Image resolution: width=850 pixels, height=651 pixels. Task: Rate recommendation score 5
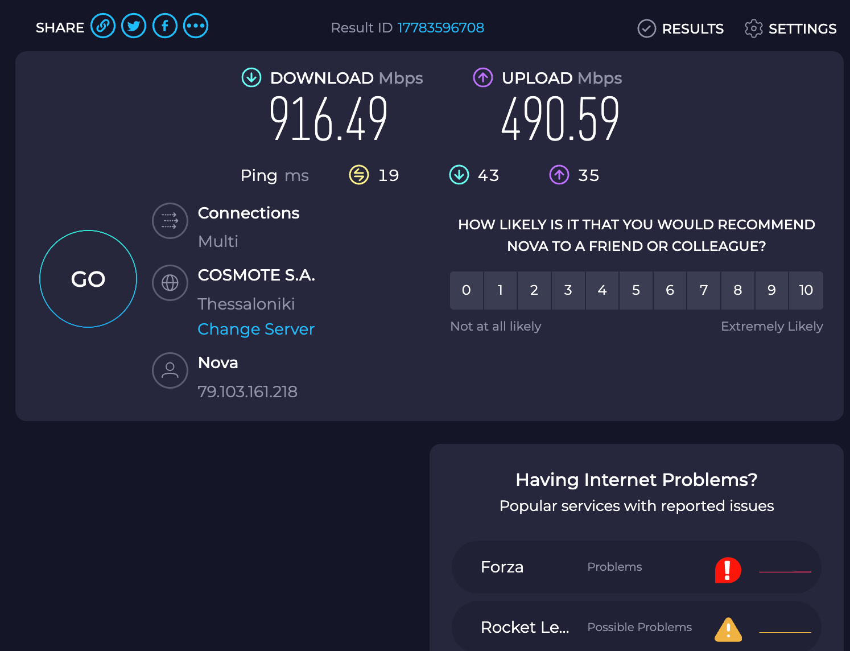pyautogui.click(x=636, y=290)
